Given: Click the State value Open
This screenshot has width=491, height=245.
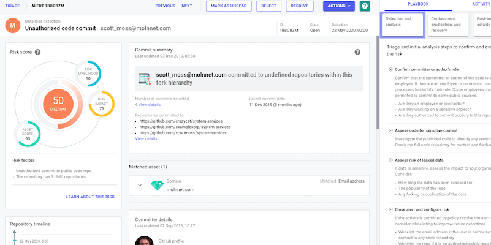Looking at the screenshot, I should coord(315,31).
